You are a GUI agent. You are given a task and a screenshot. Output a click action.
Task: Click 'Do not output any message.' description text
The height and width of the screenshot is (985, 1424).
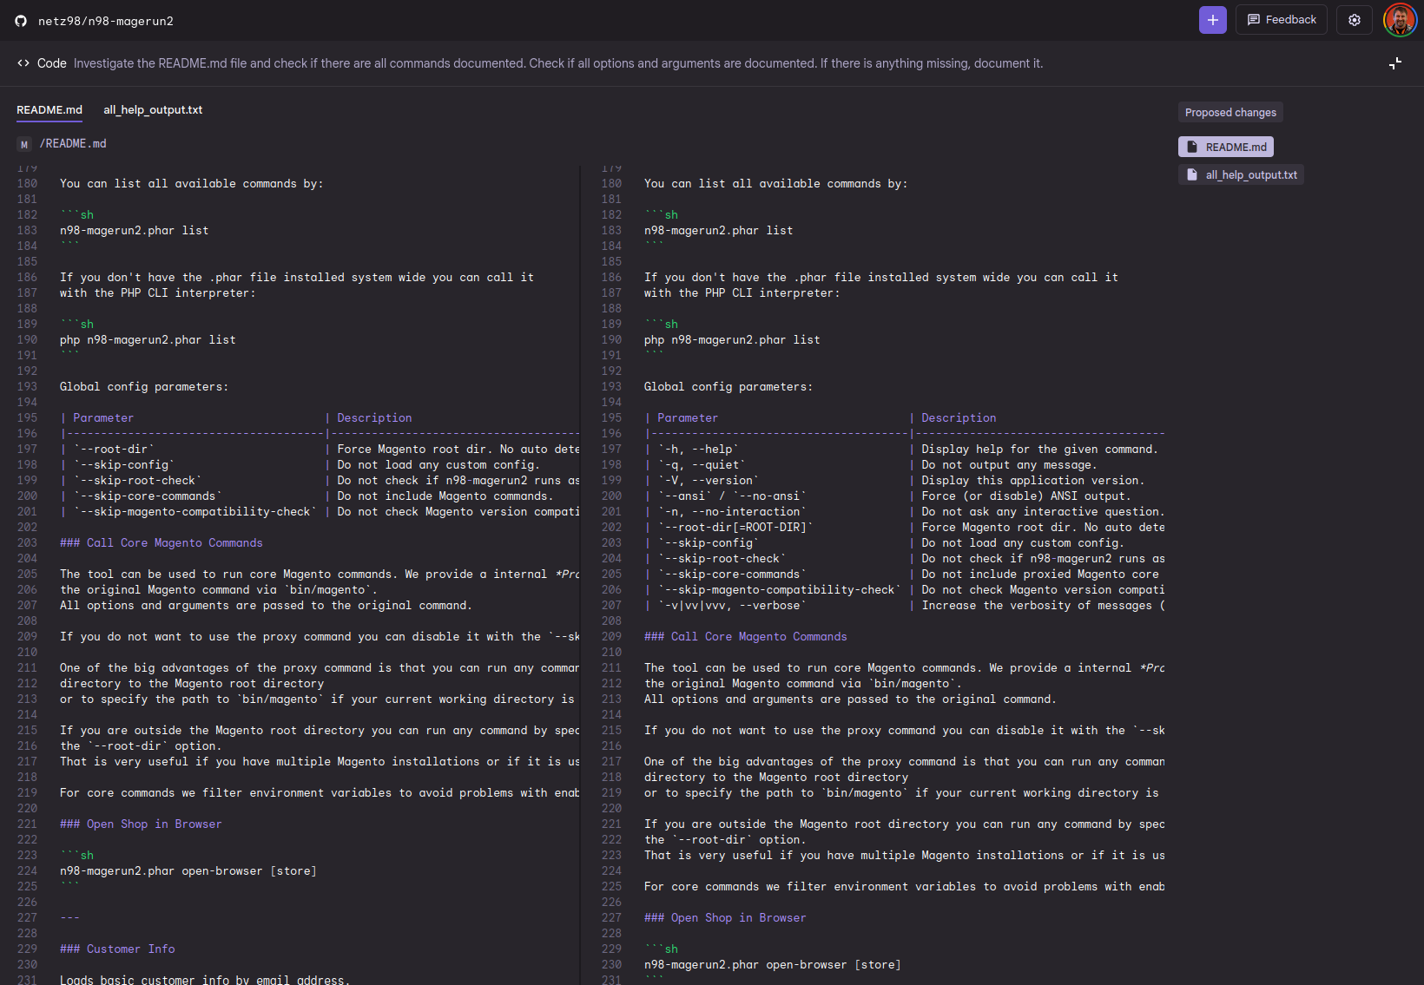pyautogui.click(x=1009, y=465)
